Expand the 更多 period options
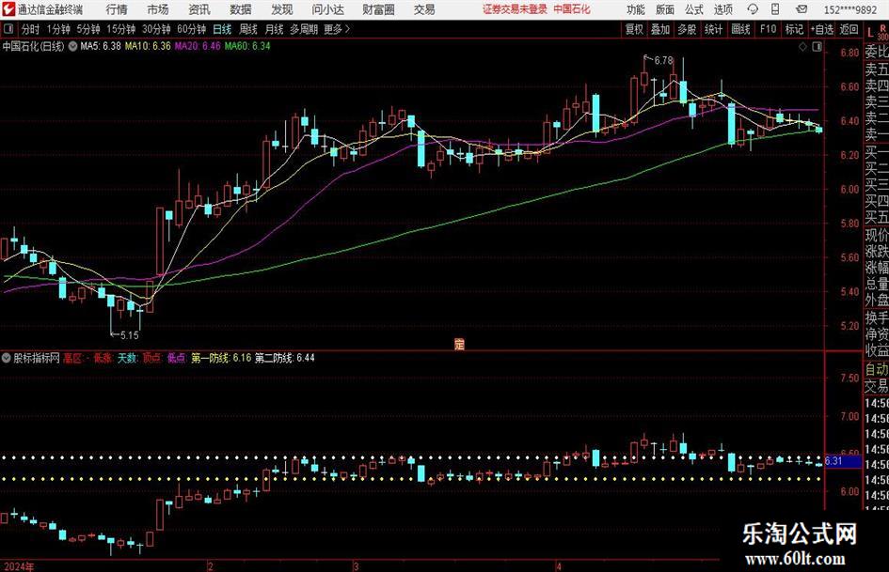Screen dimensions: 889x572 click(x=337, y=29)
